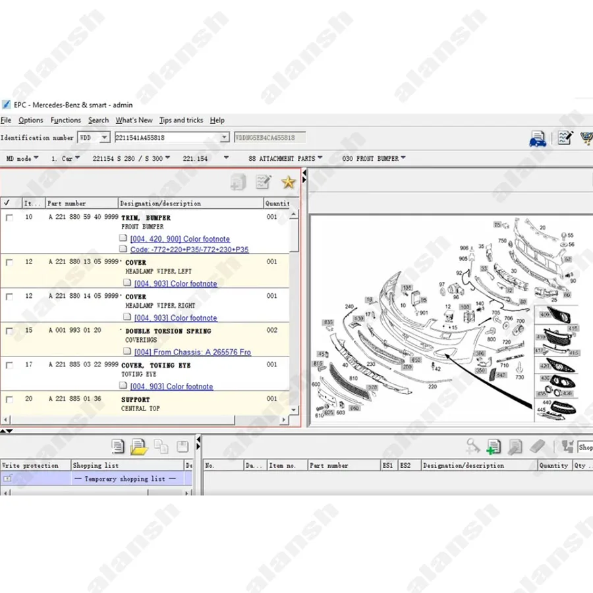Image resolution: width=593 pixels, height=593 pixels.
Task: Click the new shopping list document icon
Action: pos(118,447)
